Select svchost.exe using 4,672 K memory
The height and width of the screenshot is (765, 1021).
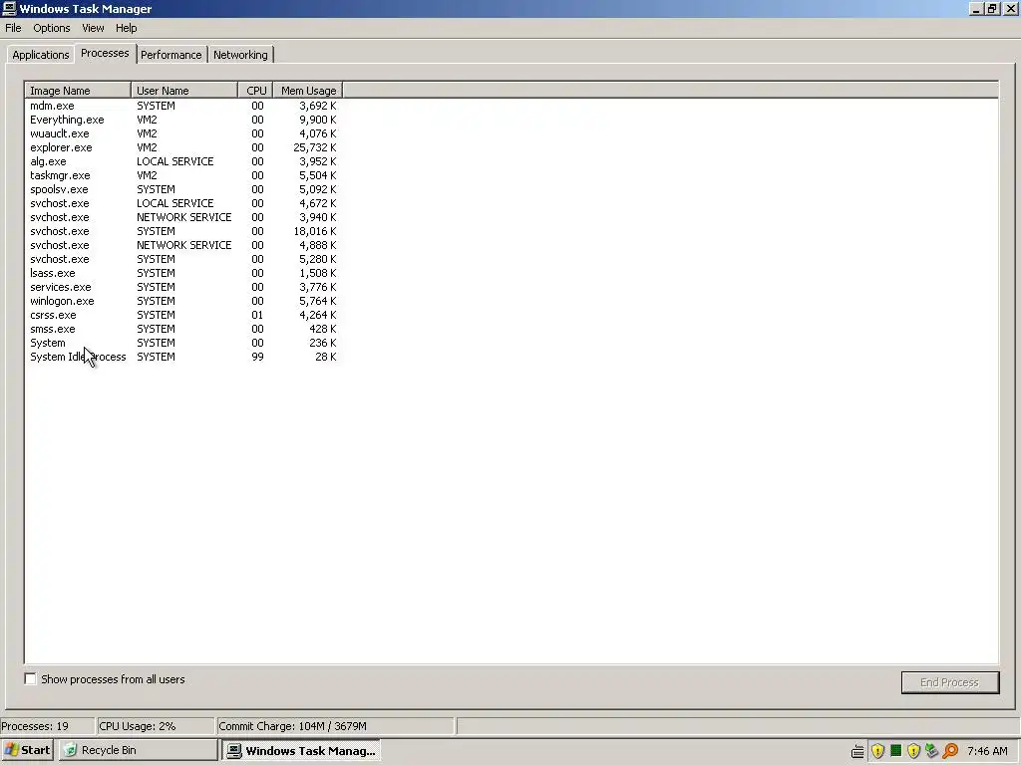[183, 203]
